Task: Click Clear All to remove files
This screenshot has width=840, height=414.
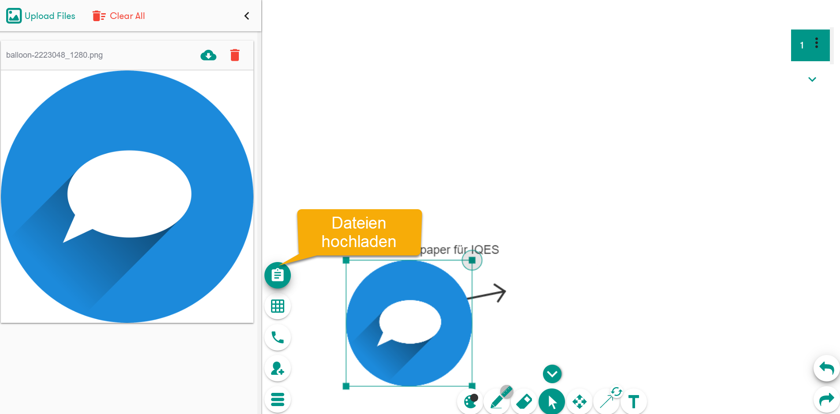Action: pyautogui.click(x=119, y=16)
